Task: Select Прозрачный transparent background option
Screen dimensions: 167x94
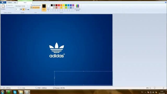Action: [x=35, y=8]
